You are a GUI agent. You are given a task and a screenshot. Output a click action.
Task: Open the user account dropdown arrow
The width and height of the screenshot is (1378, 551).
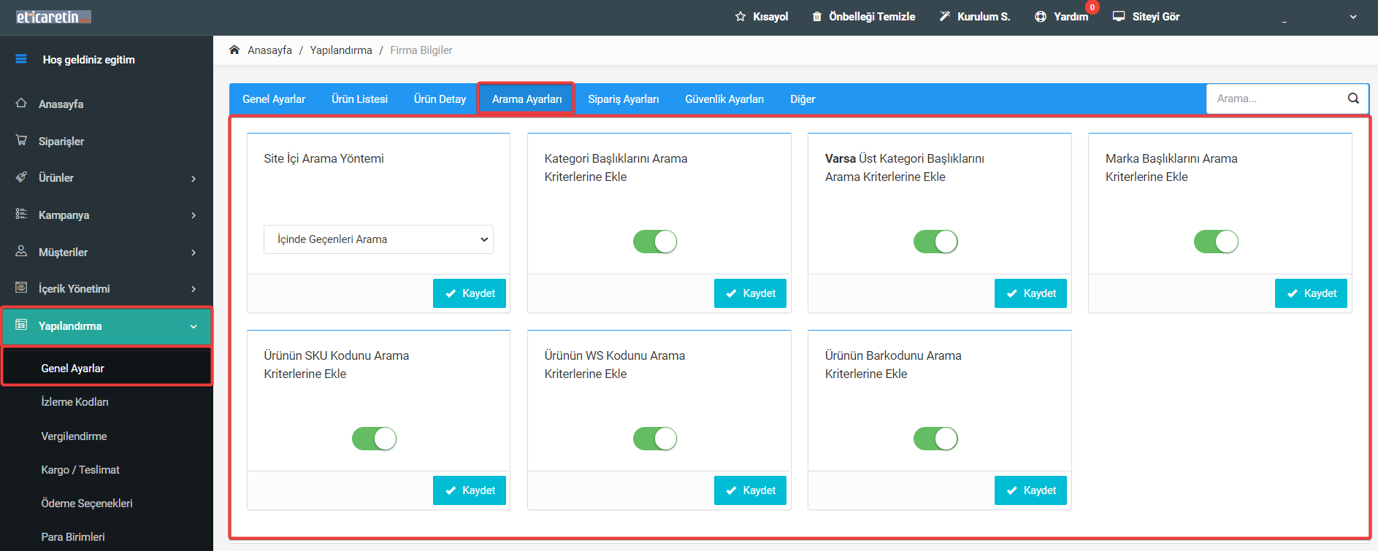coord(1353,17)
